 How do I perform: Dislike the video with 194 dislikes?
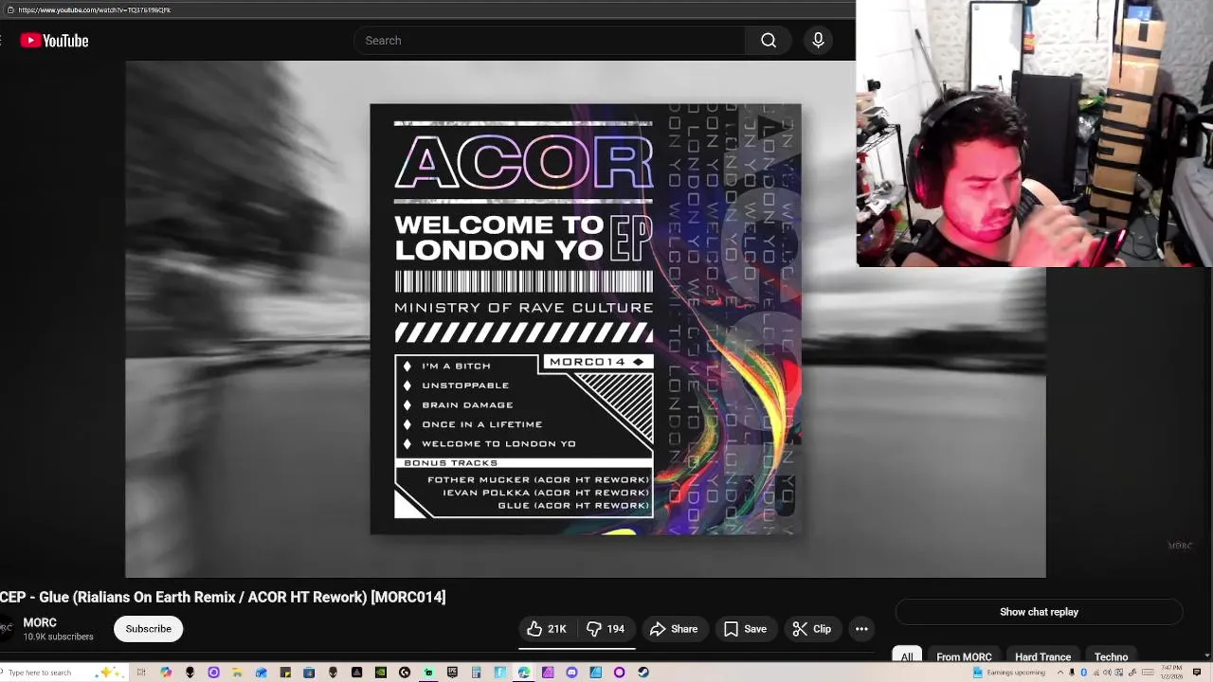606,629
